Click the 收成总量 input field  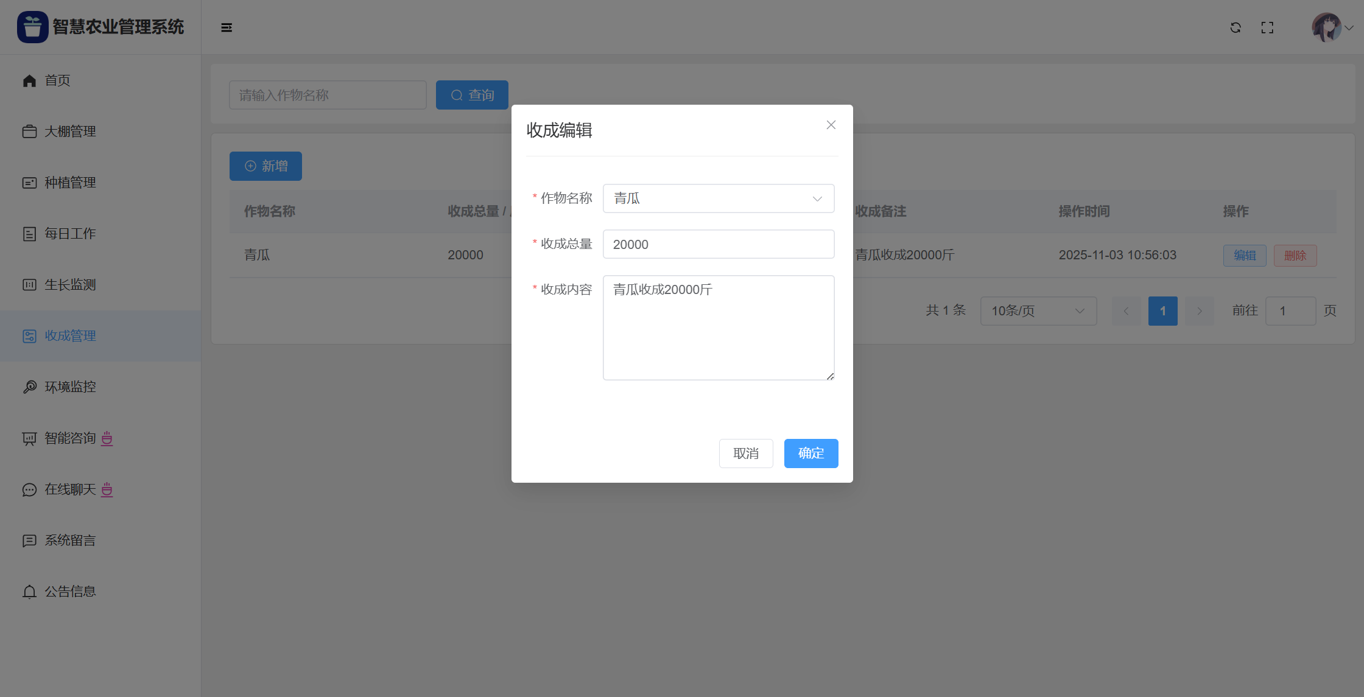point(718,244)
